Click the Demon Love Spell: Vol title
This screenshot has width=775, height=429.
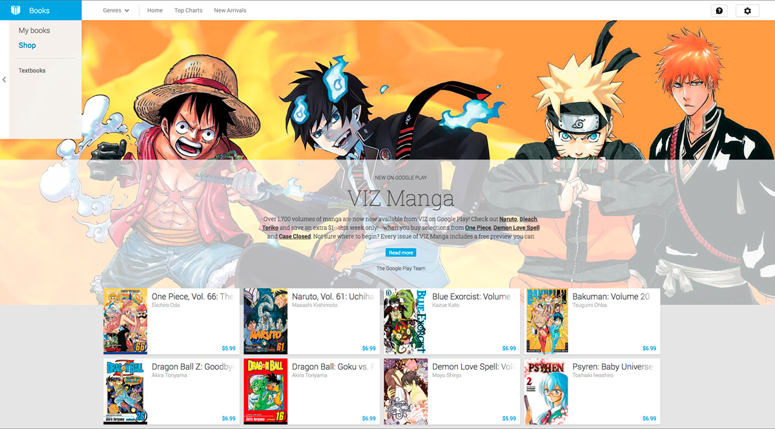tap(473, 367)
